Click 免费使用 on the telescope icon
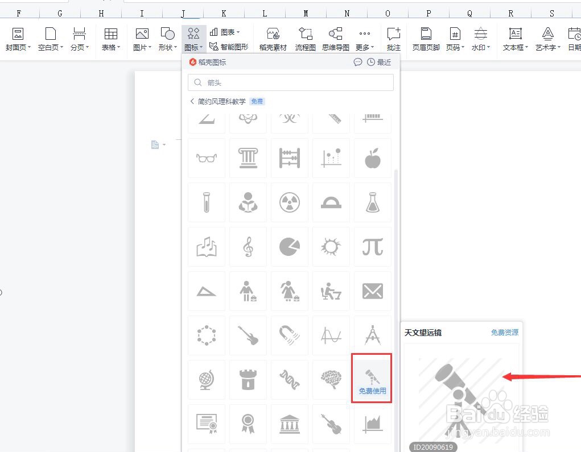Screen dimensions: 581x452 [x=372, y=391]
